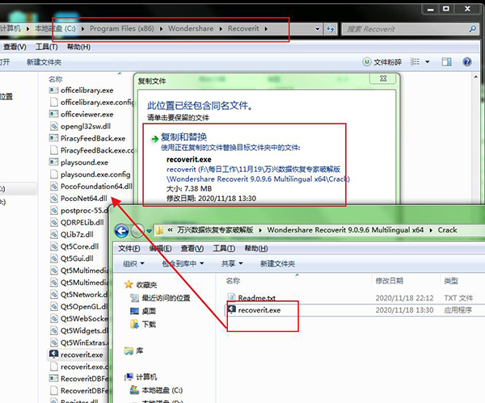Open the 共享 share dropdown
485x403 pixels.
232,263
